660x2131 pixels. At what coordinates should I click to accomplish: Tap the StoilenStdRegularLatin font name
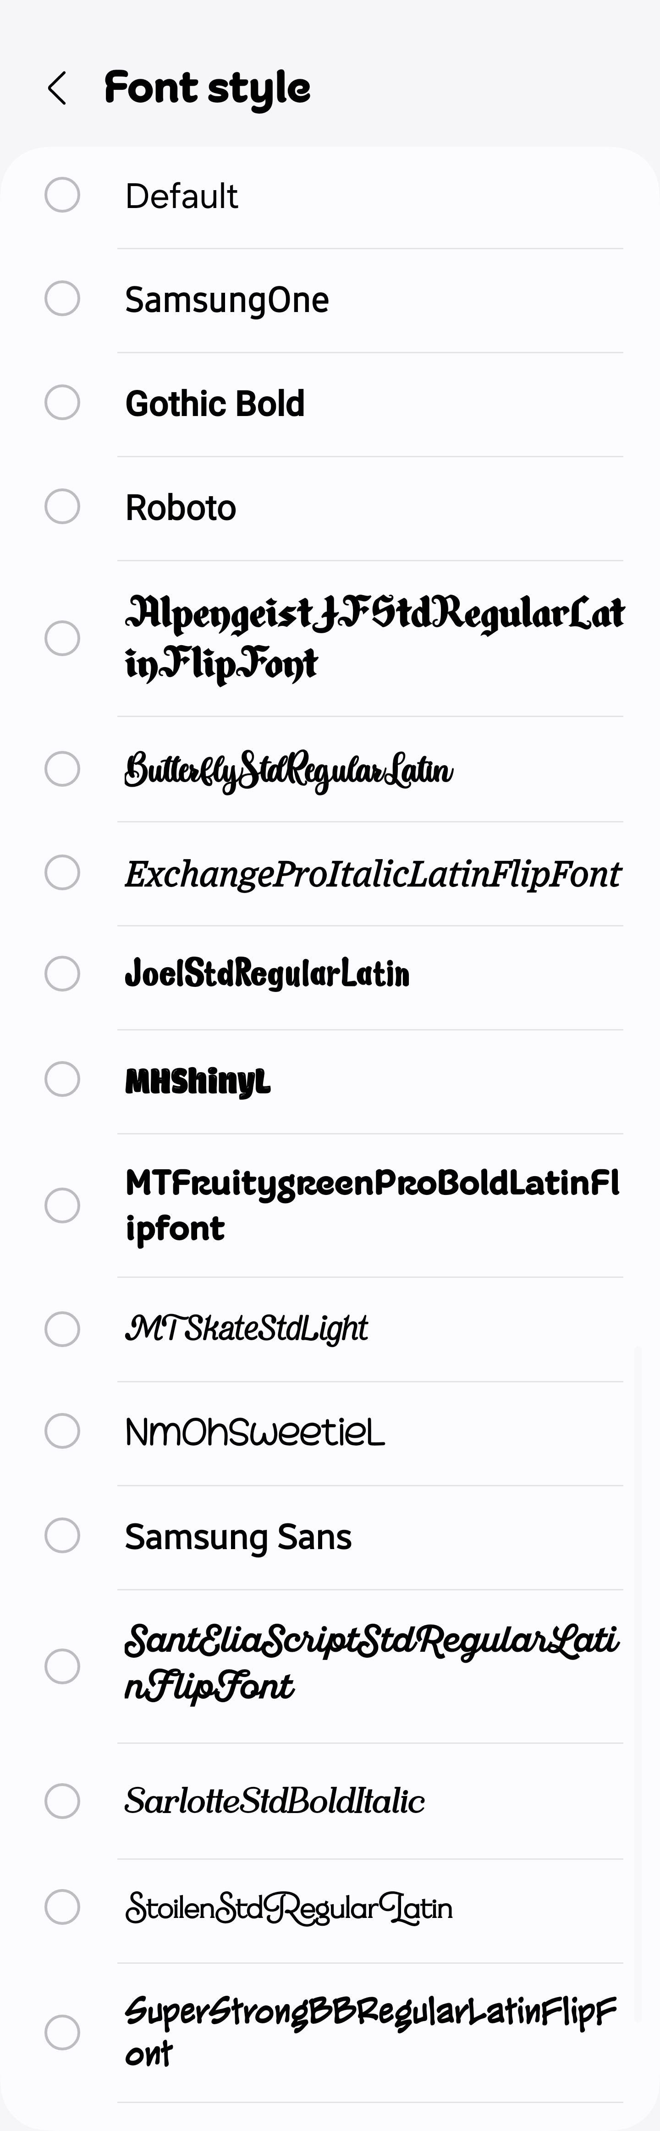tap(288, 1908)
